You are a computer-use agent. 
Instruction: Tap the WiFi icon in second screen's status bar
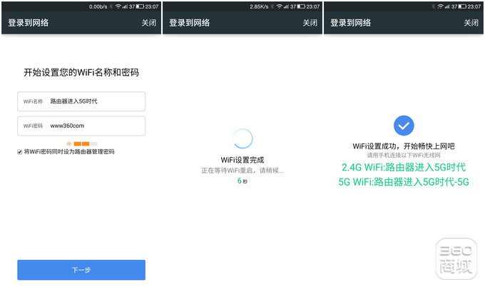[280, 6]
